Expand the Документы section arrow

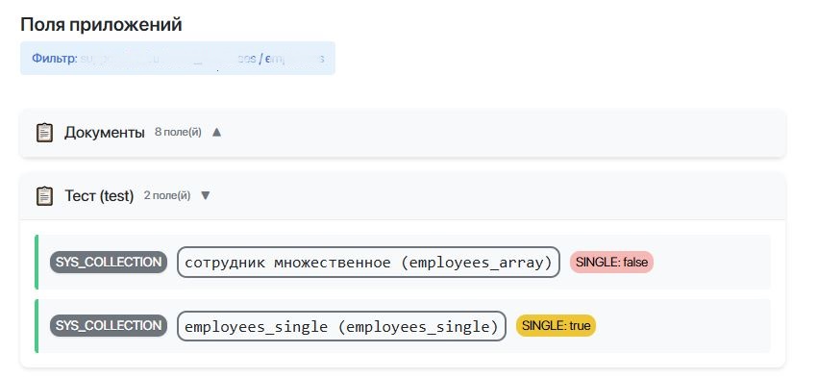pos(217,133)
